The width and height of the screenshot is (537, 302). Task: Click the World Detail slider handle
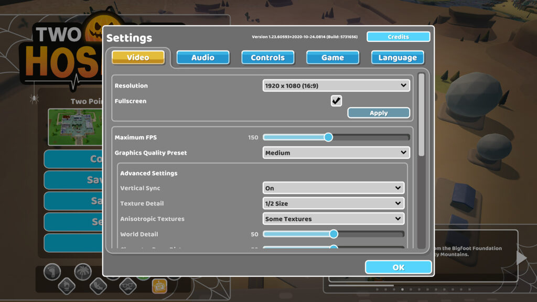coord(334,234)
